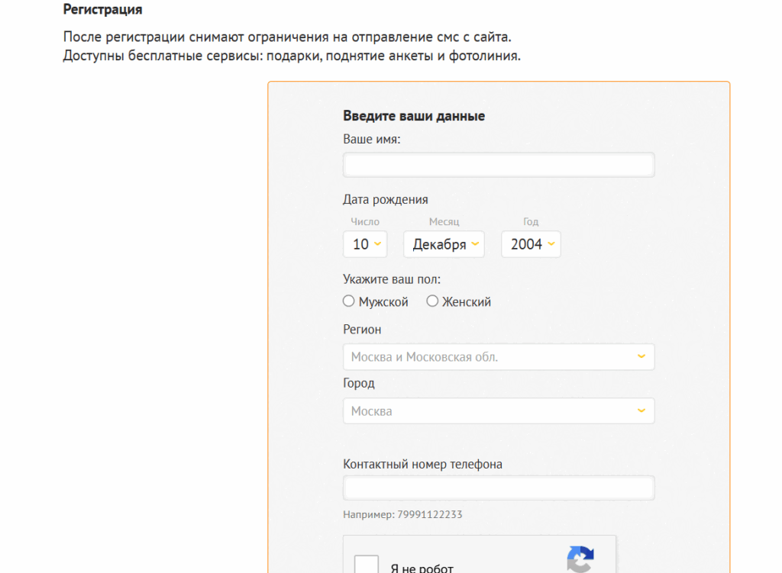Expand the Москва city dropdown
The width and height of the screenshot is (782, 573).
click(498, 410)
